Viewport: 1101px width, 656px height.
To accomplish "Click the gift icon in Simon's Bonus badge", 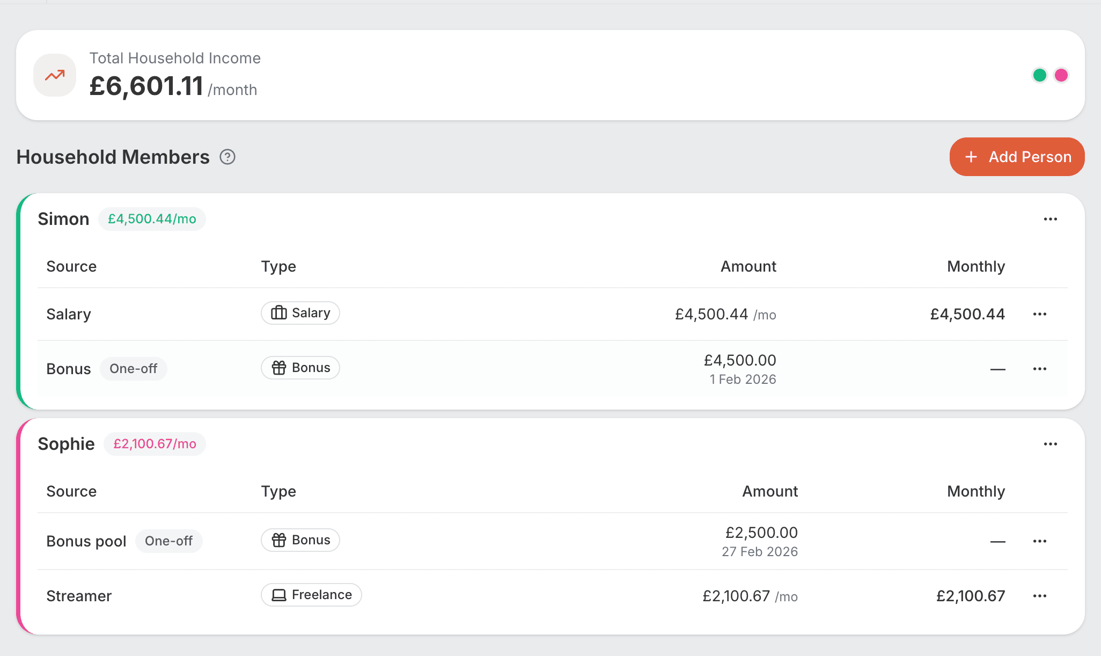I will pyautogui.click(x=279, y=368).
